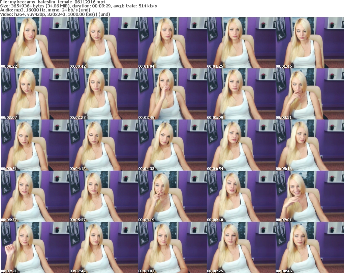Open the last frame at 00:08:46
This screenshot has height=273, width=345.
tap(310, 247)
